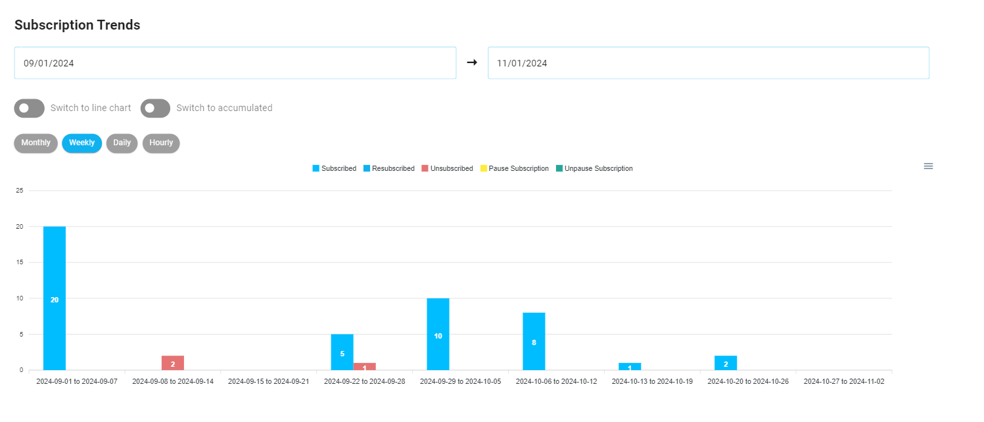The height and width of the screenshot is (422, 984).
Task: Select the Monthly interval button
Action: pos(35,143)
